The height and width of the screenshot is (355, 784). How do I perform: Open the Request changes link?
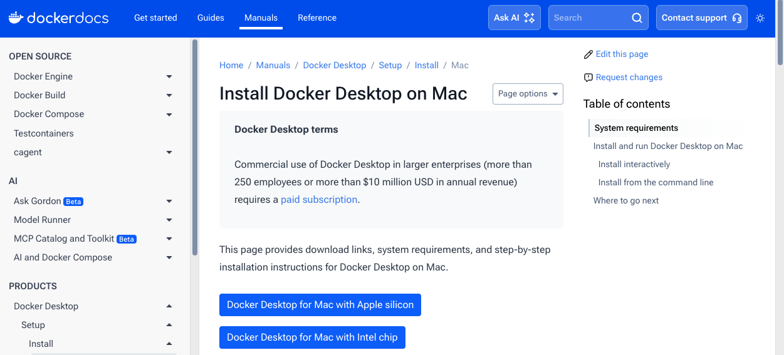[x=629, y=78]
